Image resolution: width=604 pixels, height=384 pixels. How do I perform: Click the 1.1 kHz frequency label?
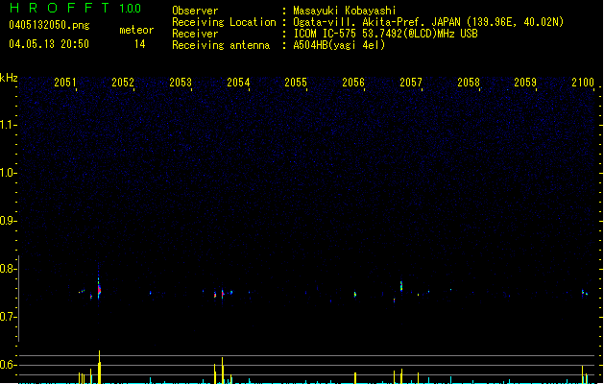click(8, 125)
